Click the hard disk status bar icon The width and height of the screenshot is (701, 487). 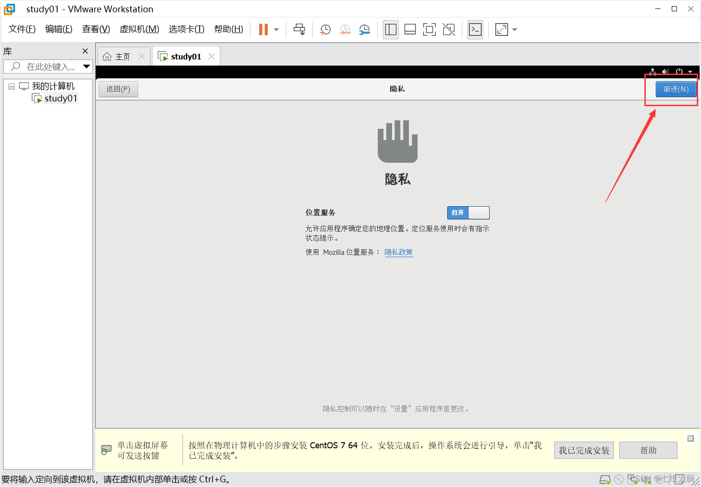(605, 480)
